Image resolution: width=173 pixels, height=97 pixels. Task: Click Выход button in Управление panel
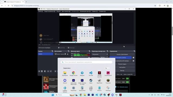click(x=122, y=71)
